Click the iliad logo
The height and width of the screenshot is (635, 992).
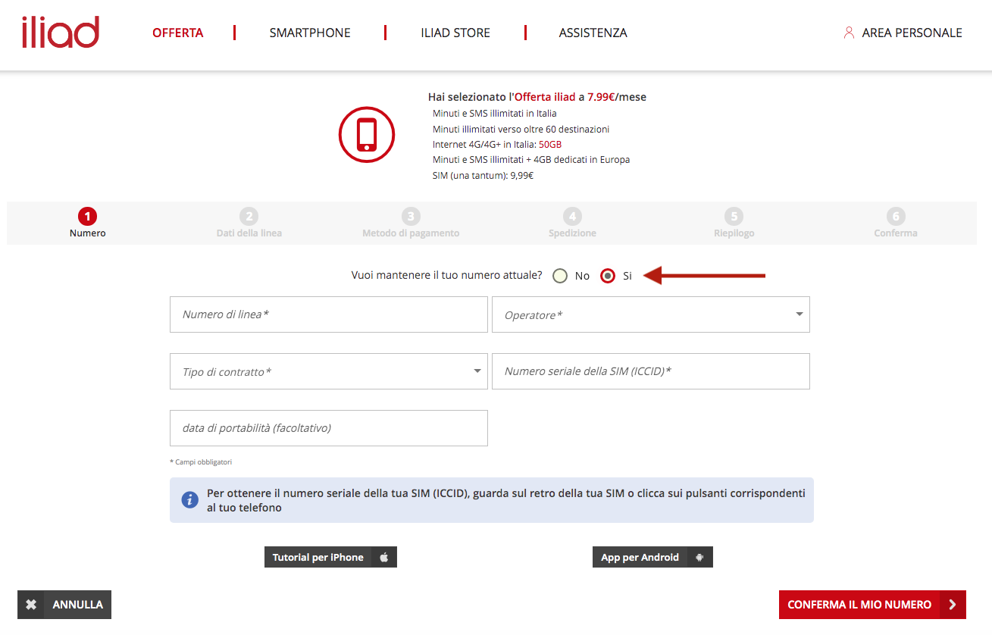pos(61,32)
